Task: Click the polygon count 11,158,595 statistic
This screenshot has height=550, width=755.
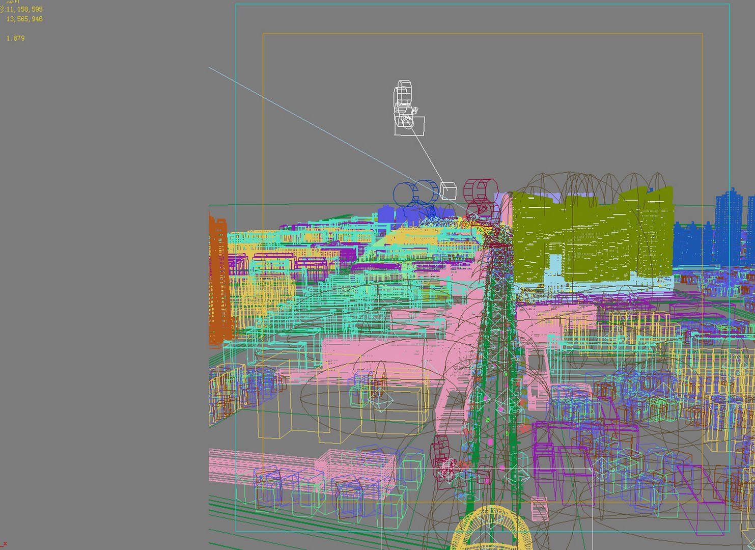Action: (24, 9)
